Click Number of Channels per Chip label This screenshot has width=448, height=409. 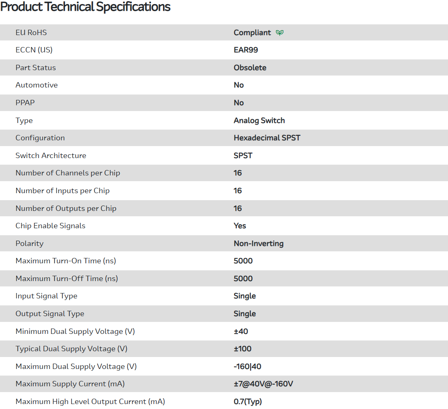coord(68,173)
